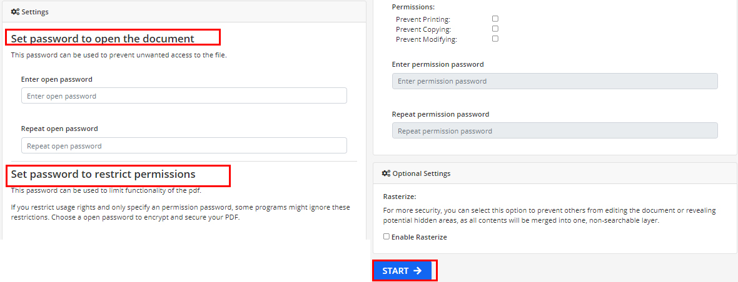This screenshot has width=738, height=282.
Task: Toggle the Enable Rasterize checkbox
Action: (387, 236)
